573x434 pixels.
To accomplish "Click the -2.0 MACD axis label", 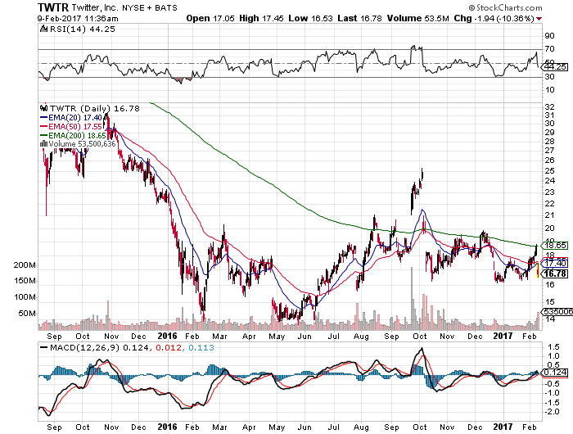I will coord(552,412).
